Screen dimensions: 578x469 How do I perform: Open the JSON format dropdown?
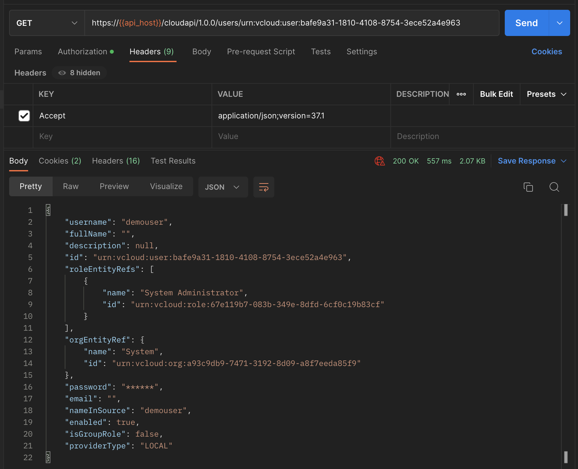223,187
